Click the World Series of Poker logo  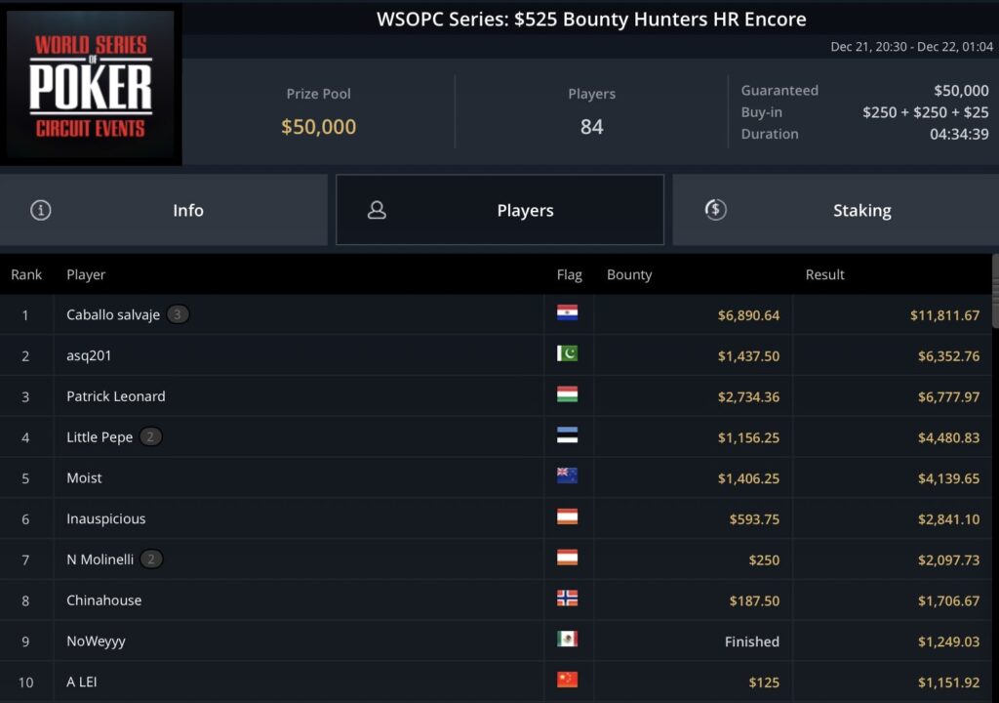92,86
